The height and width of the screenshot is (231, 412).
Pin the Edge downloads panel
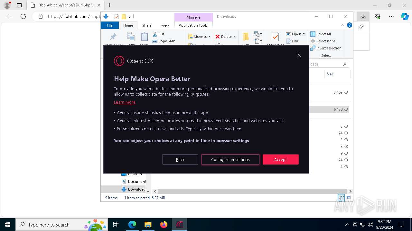pos(361,27)
